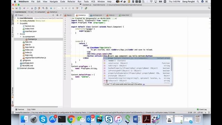This screenshot has height=125, width=222.
Task: Click the scroll-from-source icon in Project panel
Action: click(x=53, y=15)
